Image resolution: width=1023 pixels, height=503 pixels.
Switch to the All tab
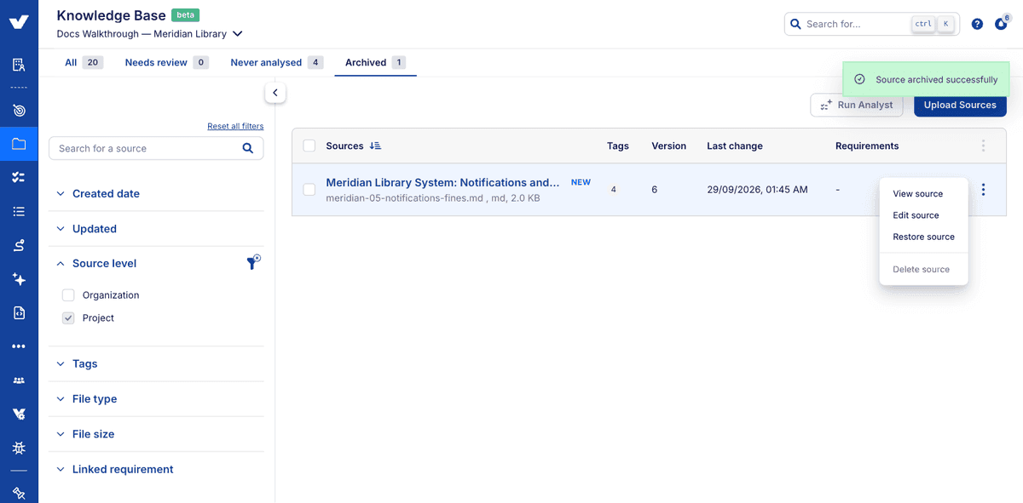pos(84,62)
